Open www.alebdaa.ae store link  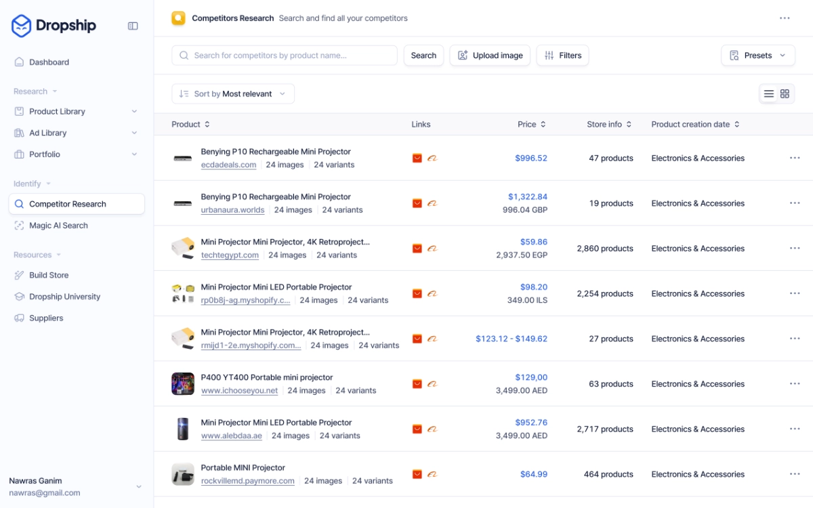coord(231,436)
